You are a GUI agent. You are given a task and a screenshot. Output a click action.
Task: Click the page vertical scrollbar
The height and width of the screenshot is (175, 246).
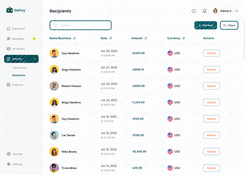click(244, 41)
